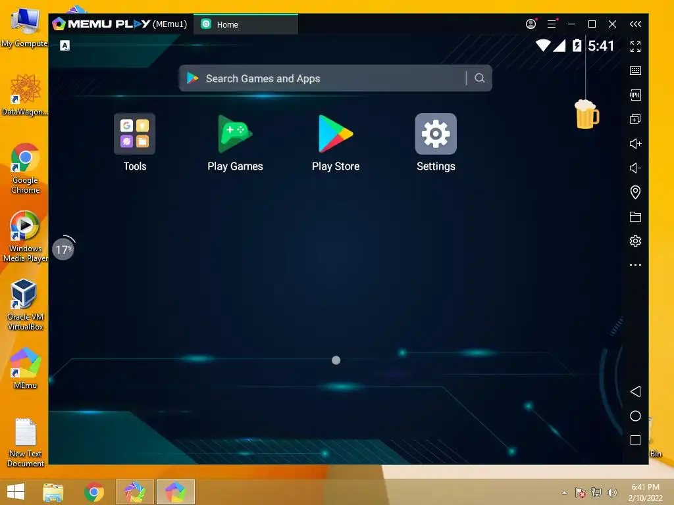The image size is (674, 505).
Task: Switch to the Home tab
Action: click(246, 24)
